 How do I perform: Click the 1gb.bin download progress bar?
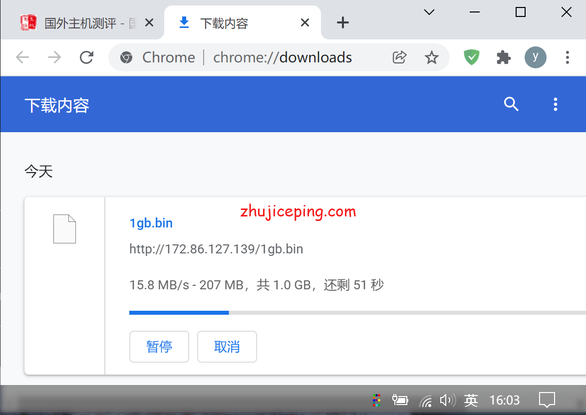[x=358, y=313]
